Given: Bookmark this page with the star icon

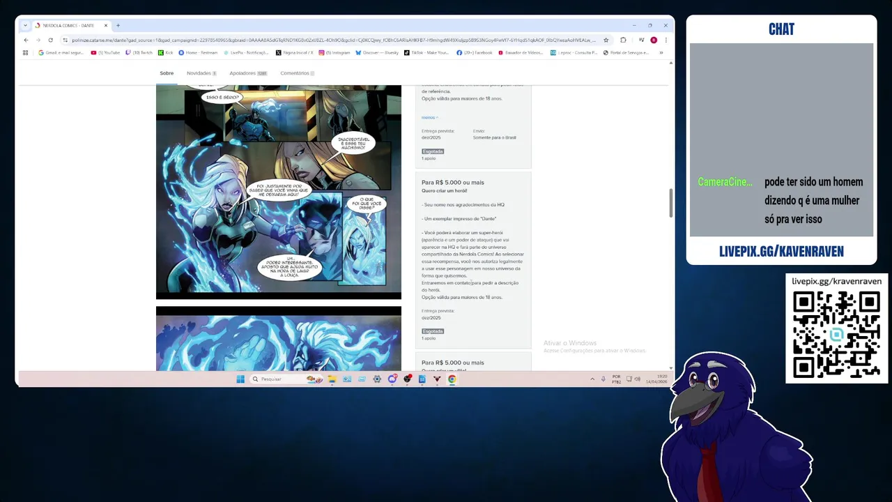Looking at the screenshot, I should coord(606,40).
